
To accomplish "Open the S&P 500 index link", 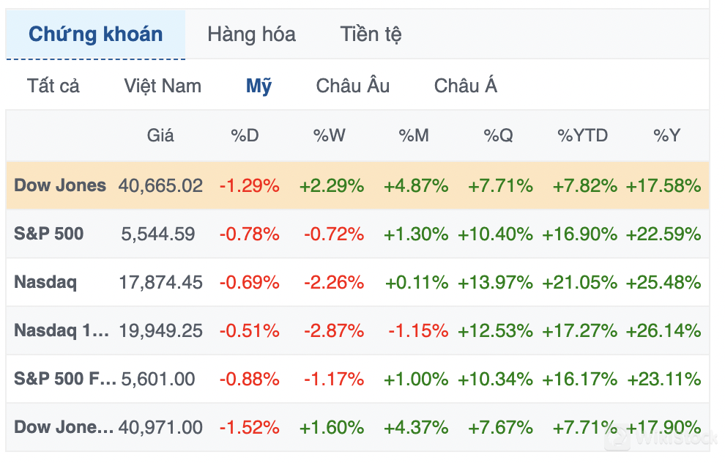I will (49, 234).
